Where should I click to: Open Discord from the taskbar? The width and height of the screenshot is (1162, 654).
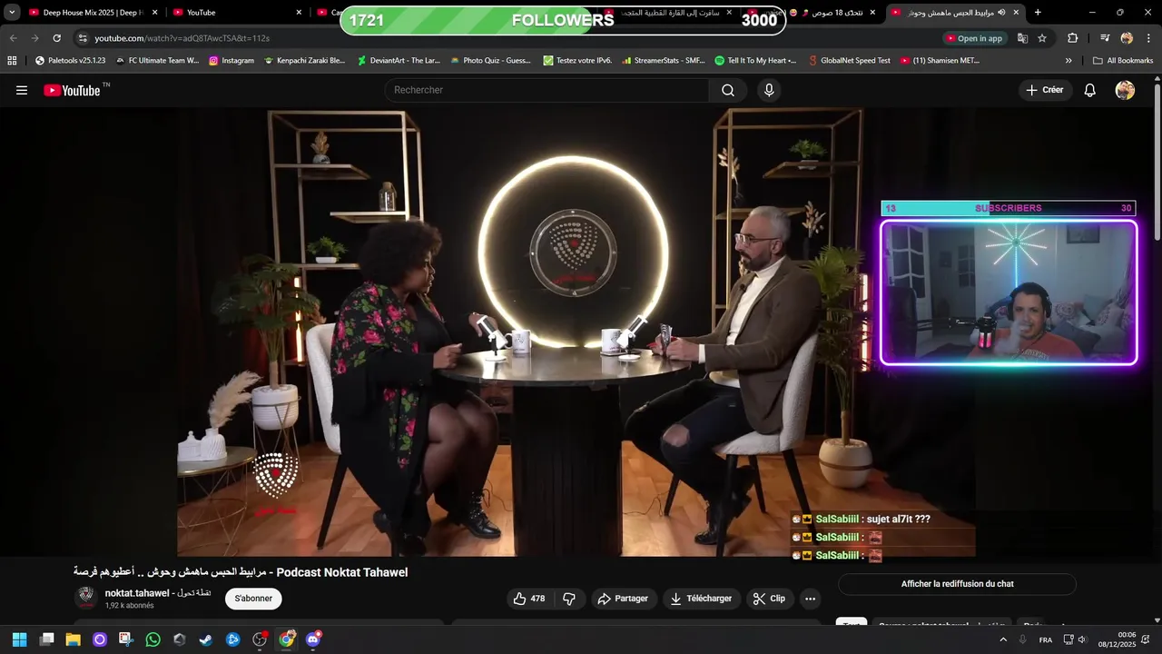313,639
